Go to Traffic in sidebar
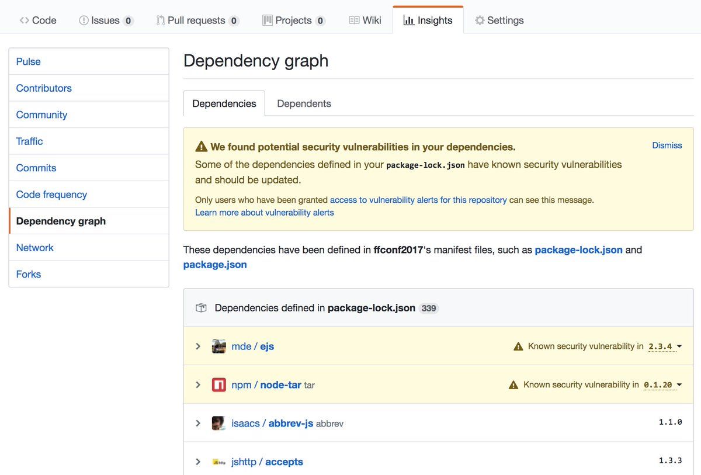The image size is (701, 475). 89,141
